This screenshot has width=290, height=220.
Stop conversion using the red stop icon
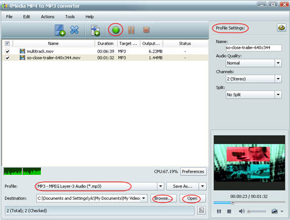[x=146, y=30]
